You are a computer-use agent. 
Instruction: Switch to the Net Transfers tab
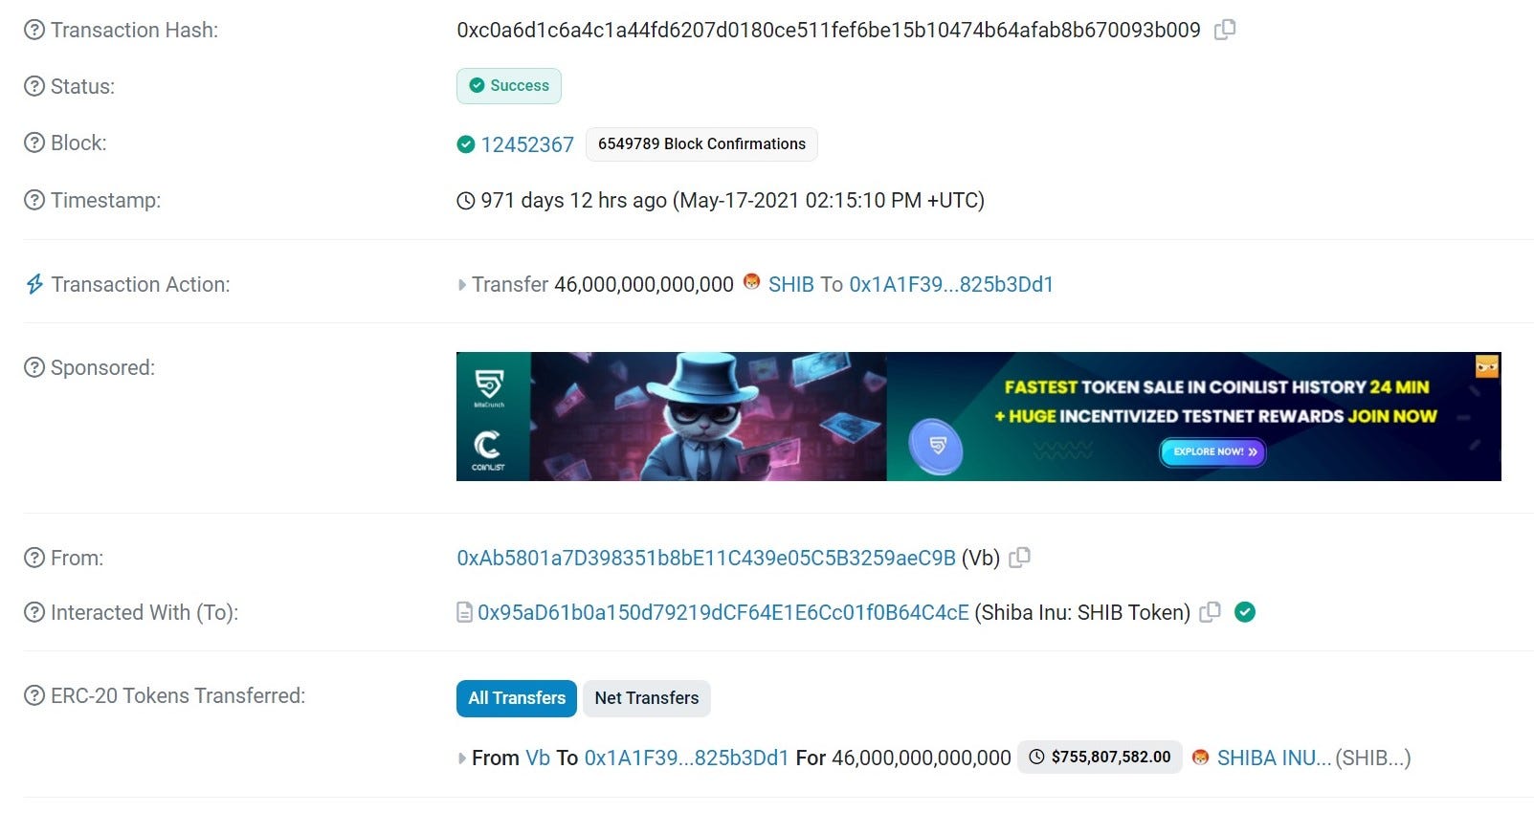647,698
